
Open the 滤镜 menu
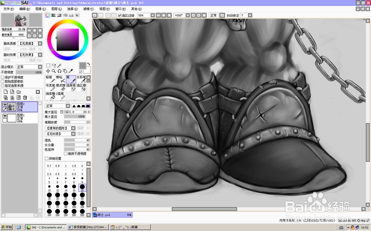pos(89,9)
